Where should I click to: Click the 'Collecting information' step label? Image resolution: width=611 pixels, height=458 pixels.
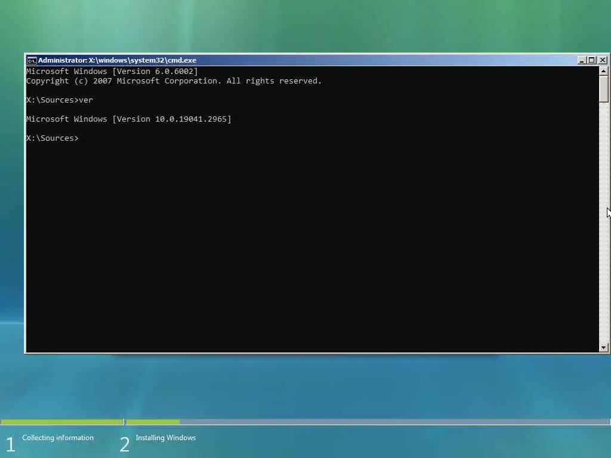58,438
